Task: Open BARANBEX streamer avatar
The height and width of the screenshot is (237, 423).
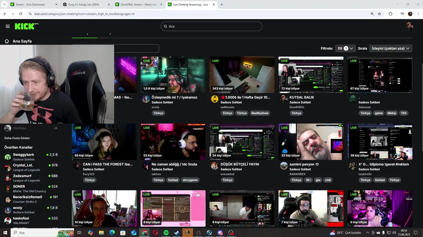Action: coord(284,166)
